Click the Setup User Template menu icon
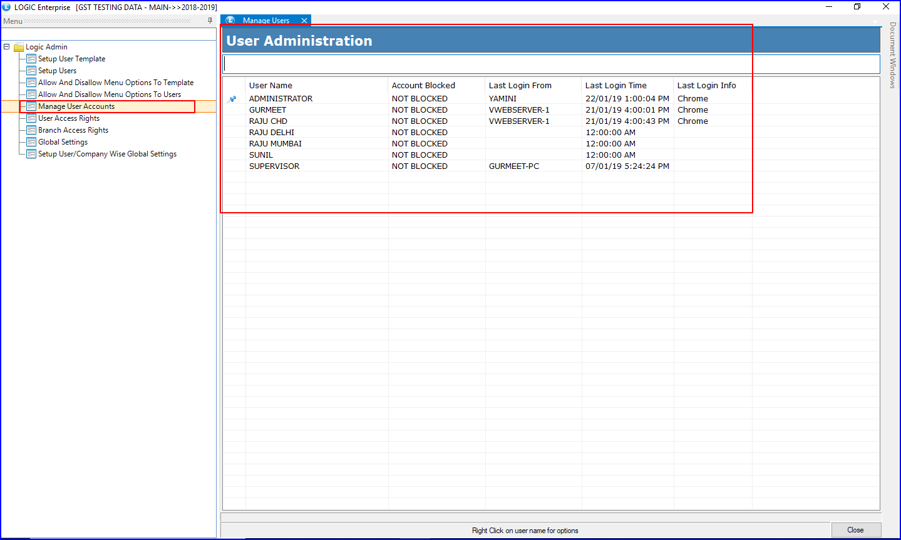Viewport: 901px width, 540px height. click(x=31, y=59)
